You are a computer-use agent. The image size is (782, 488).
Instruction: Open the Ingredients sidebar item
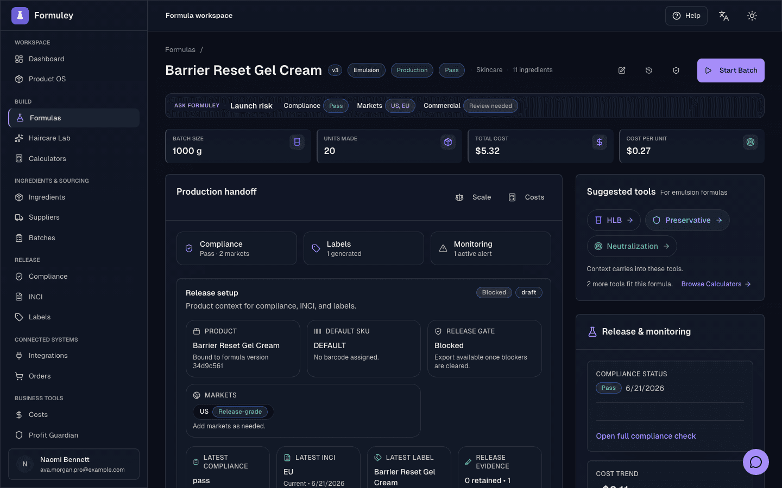pyautogui.click(x=74, y=197)
